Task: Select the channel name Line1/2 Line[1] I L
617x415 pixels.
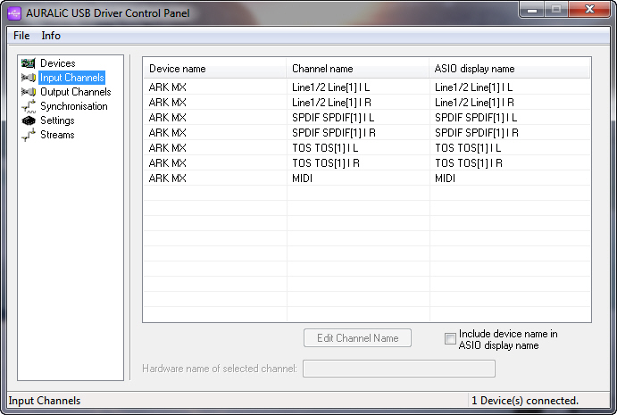Action: point(330,87)
